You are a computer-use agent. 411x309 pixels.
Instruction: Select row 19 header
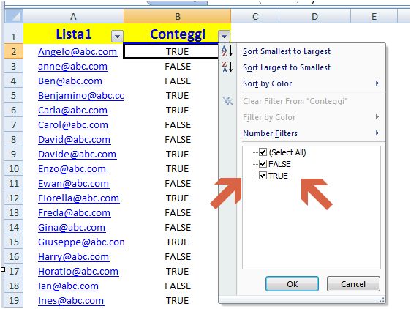coord(14,301)
